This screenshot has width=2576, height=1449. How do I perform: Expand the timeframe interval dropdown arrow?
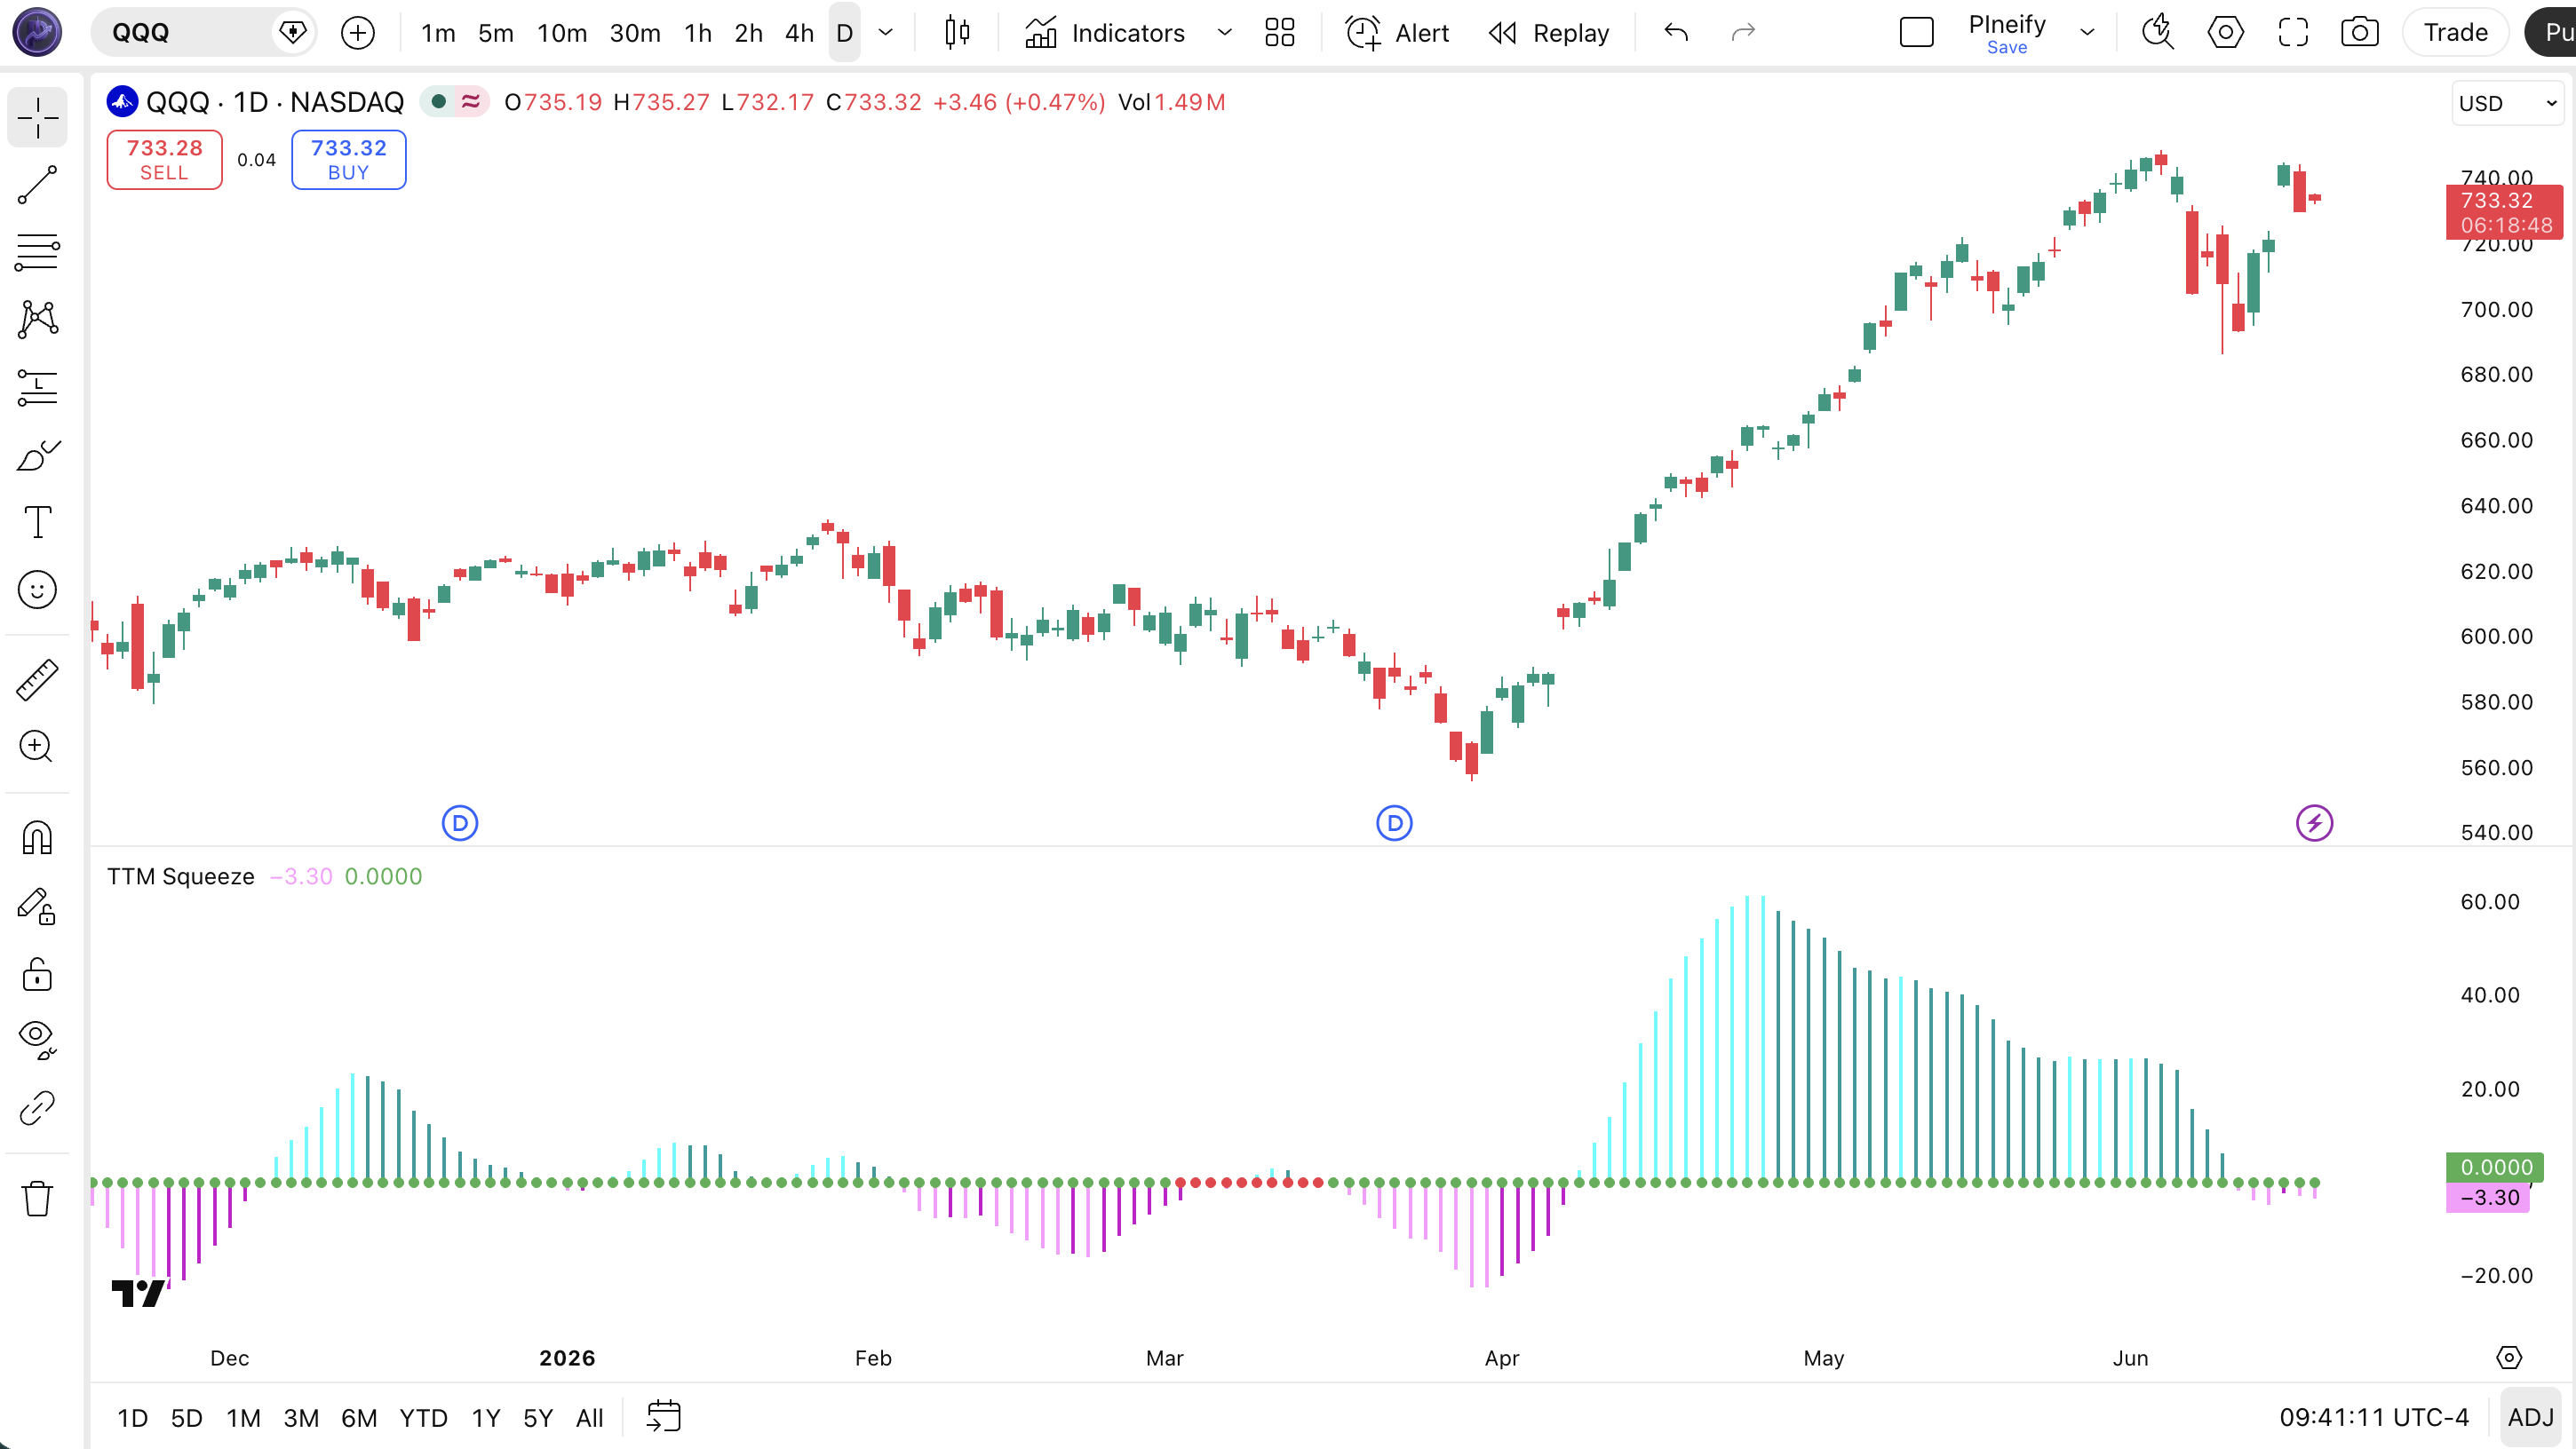pyautogui.click(x=885, y=33)
